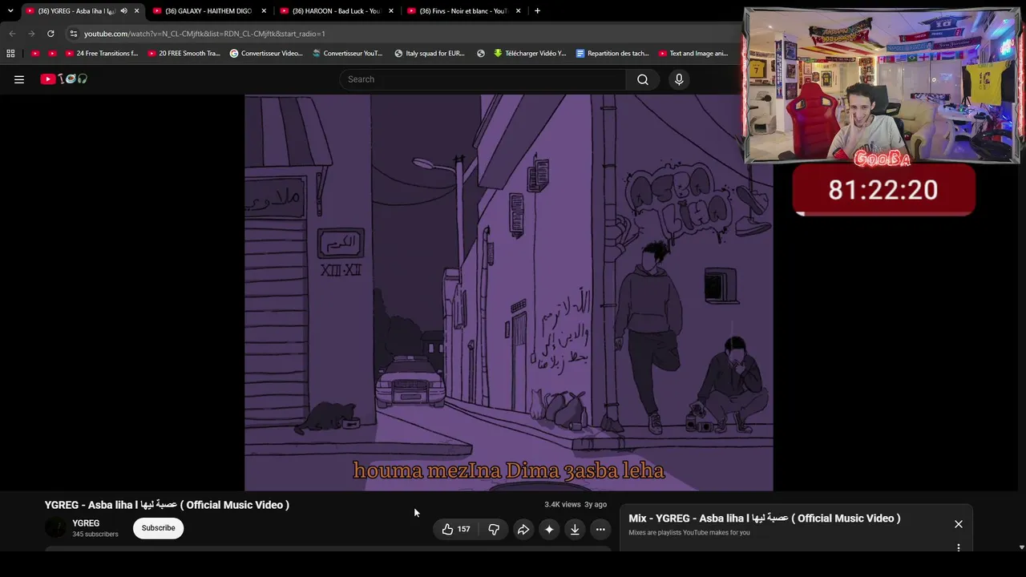
Task: Click the sparkle Ask button under video
Action: (549, 529)
